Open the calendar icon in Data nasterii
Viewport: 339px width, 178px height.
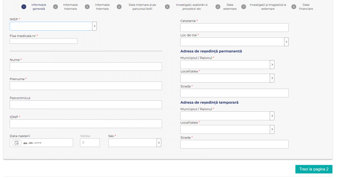tap(16, 143)
